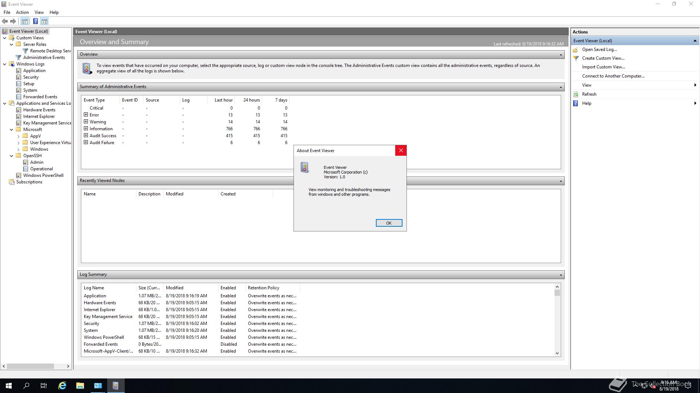Expand the AppV folder node
This screenshot has width=700, height=393.
pos(19,136)
